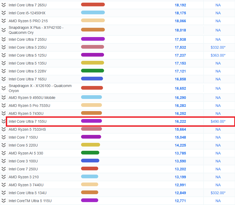Expand Intel Core 7 150U chevron
Screen dimensions: 235x205
click(4, 137)
